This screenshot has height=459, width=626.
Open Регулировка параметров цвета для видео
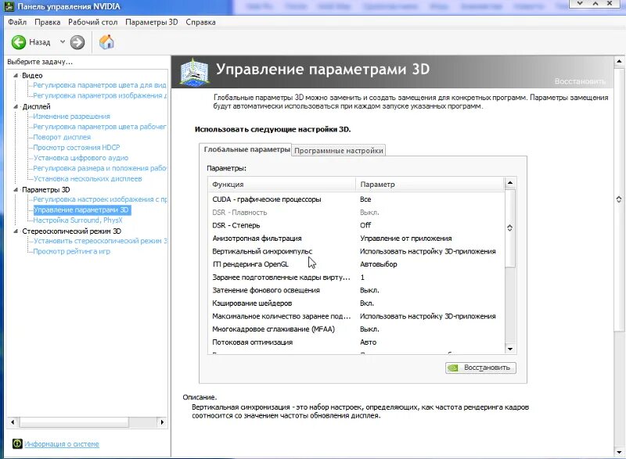99,85
